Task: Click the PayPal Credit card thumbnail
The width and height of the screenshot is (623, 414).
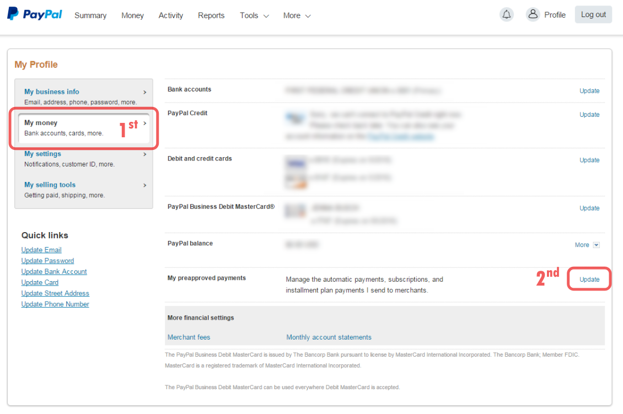Action: point(296,117)
